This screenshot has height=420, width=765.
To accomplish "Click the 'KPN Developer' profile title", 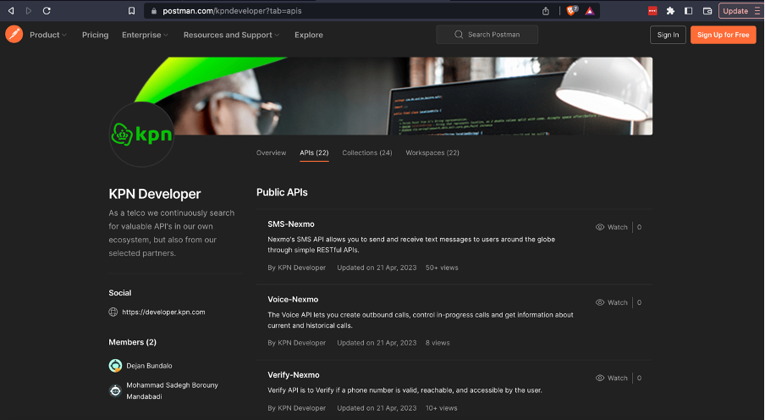I will point(155,194).
